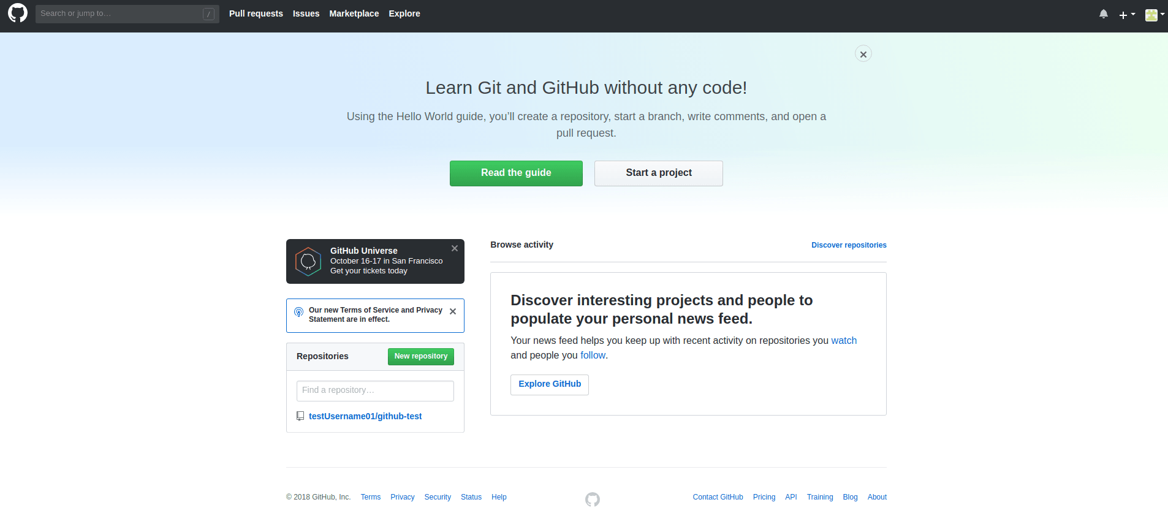Image resolution: width=1168 pixels, height=521 pixels.
Task: Open footer Training link
Action: pyautogui.click(x=820, y=497)
